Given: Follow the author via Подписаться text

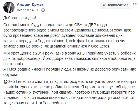Looking at the screenshot, I should coord(117,5).
